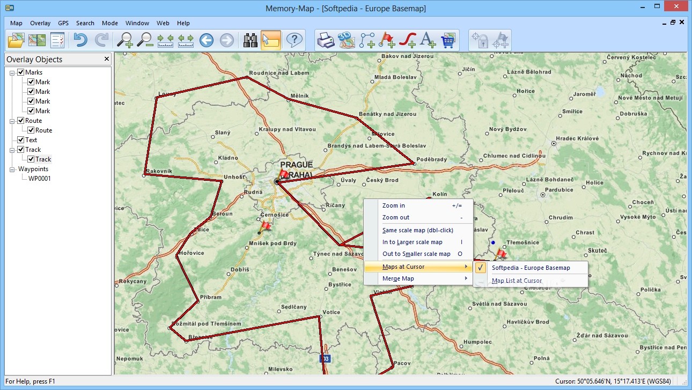Open a map file with folder icon
This screenshot has width=692, height=390.
(16, 40)
